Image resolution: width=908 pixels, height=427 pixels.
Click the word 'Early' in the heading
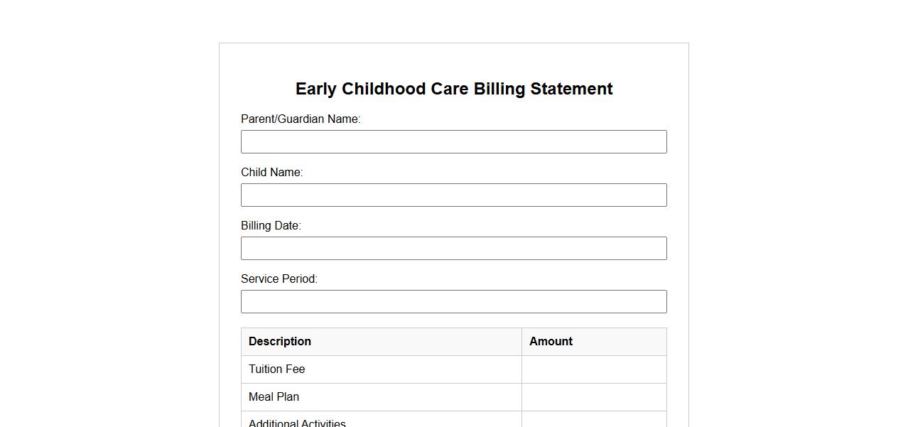click(x=315, y=90)
